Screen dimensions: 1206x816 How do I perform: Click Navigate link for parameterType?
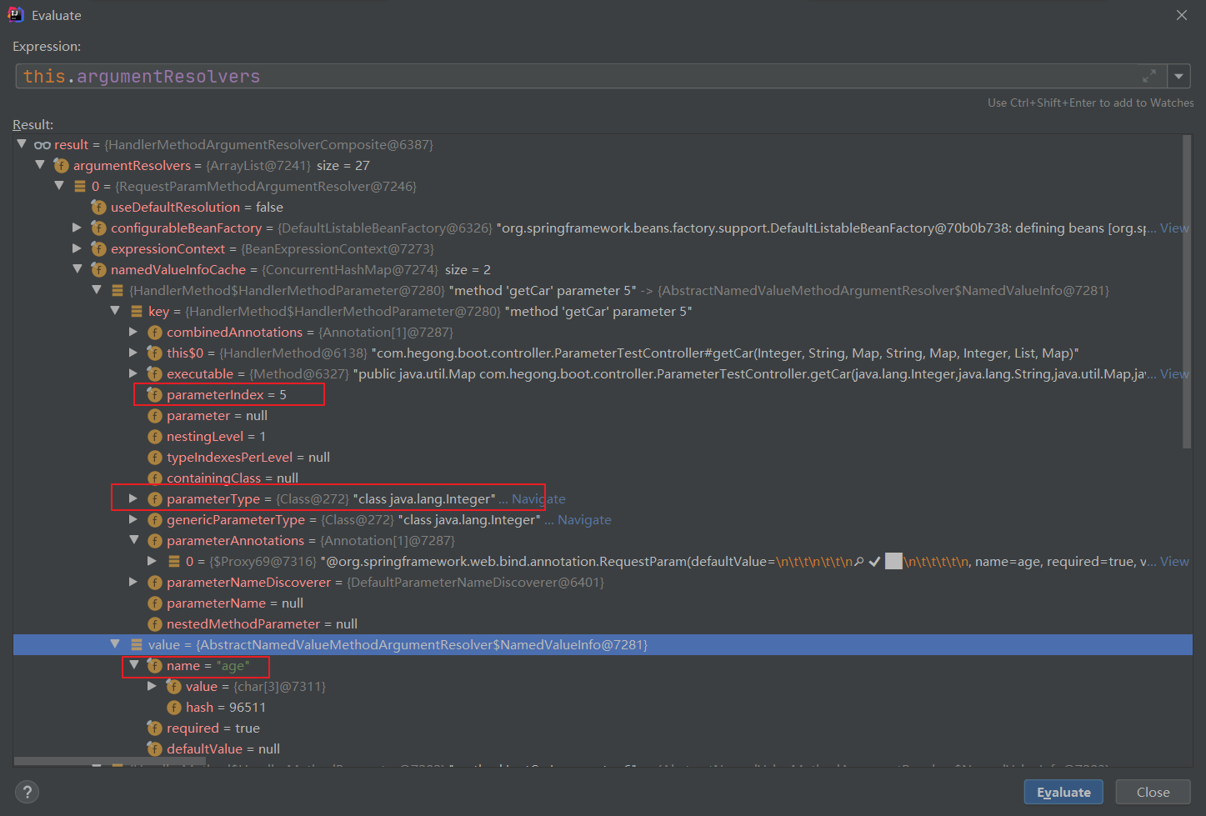(x=538, y=498)
